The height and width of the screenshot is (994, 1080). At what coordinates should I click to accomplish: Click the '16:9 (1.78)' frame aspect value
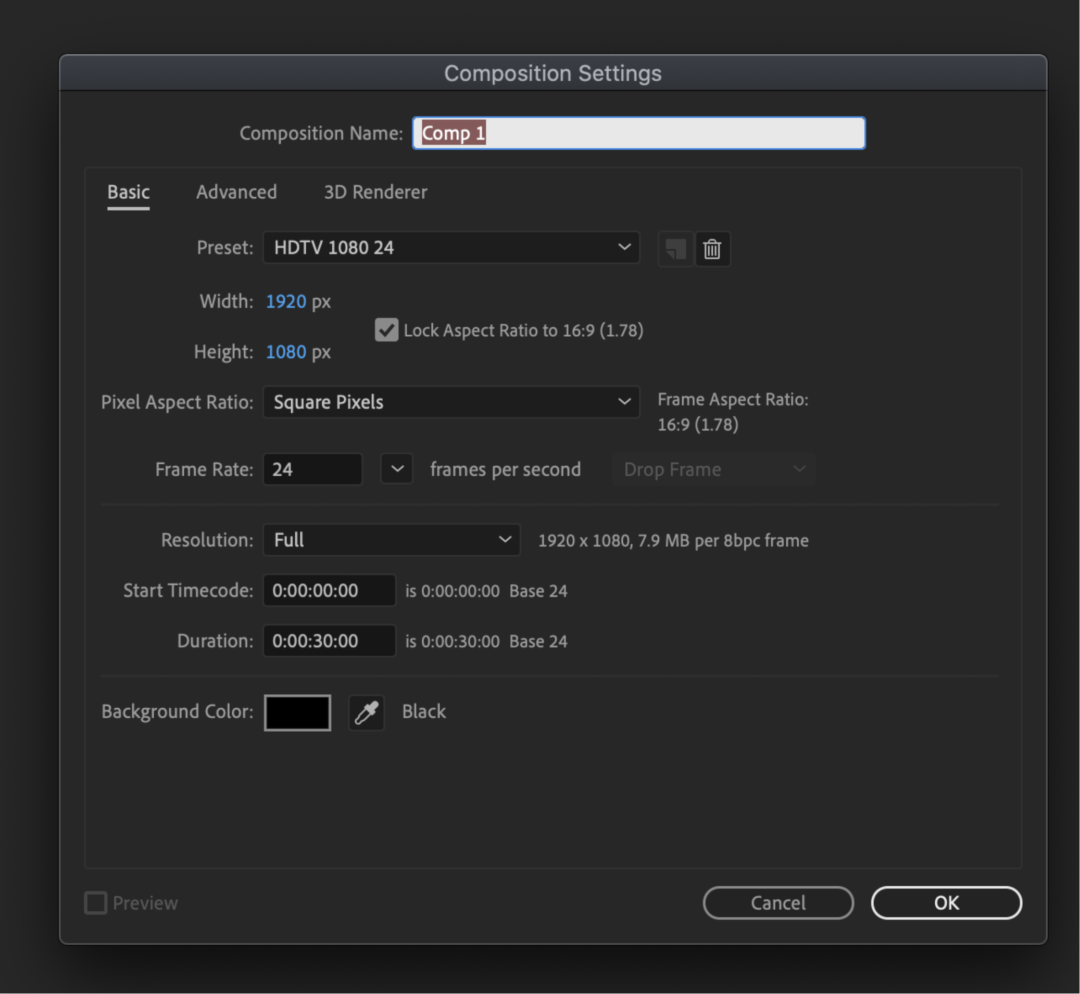698,425
